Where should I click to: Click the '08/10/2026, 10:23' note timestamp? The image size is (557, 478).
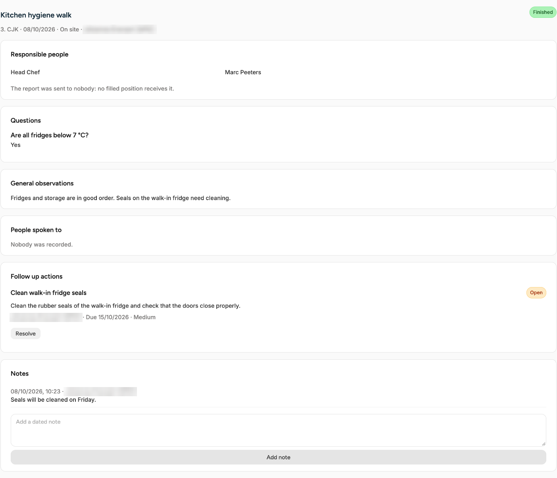pyautogui.click(x=35, y=391)
